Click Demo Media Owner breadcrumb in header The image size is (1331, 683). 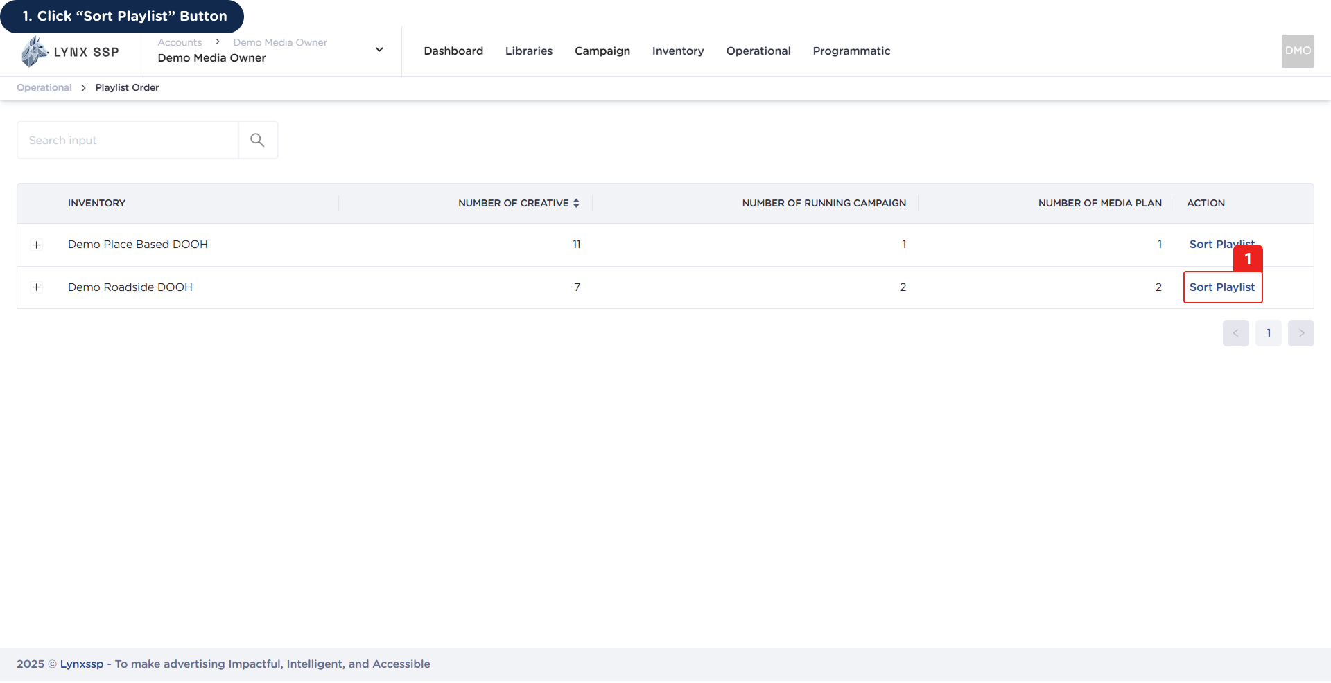coord(280,42)
